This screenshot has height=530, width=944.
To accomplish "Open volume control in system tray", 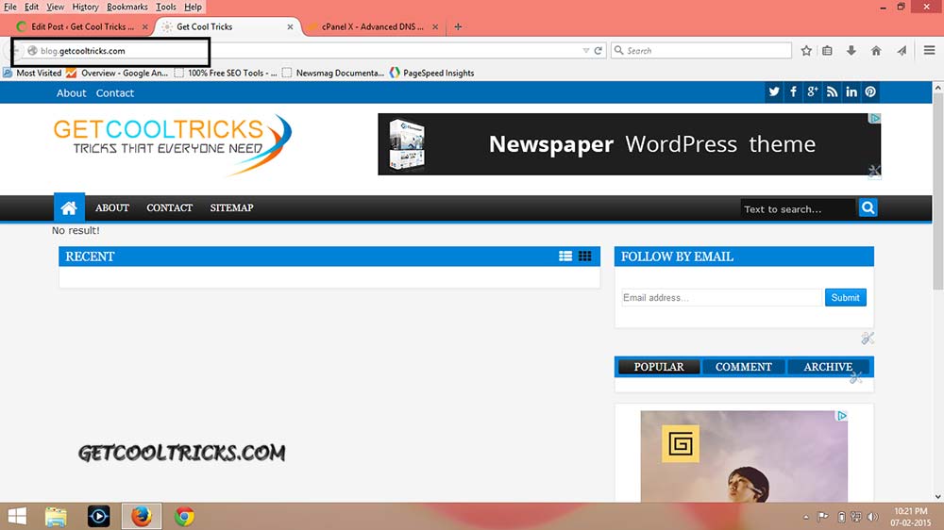I will coord(873,517).
